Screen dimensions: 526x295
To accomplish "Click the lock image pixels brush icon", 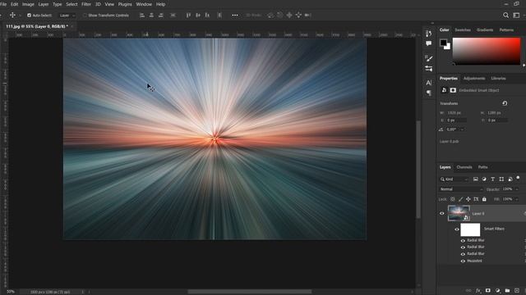I will (460, 199).
